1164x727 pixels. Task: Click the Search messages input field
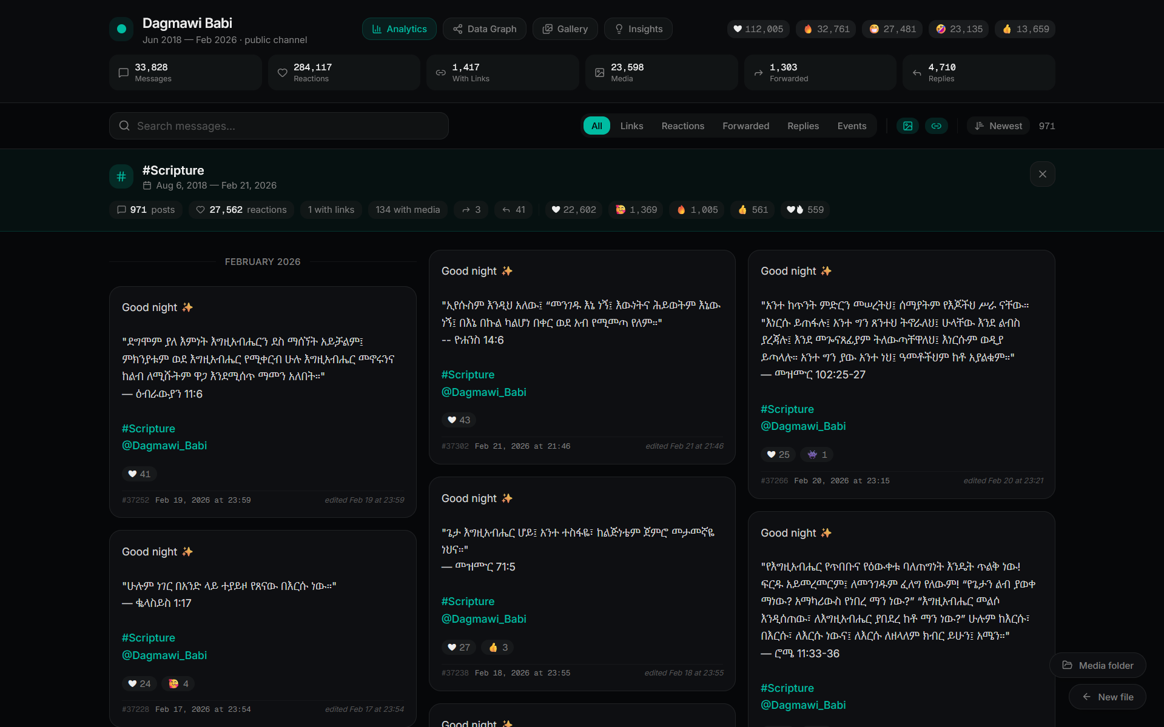[279, 126]
